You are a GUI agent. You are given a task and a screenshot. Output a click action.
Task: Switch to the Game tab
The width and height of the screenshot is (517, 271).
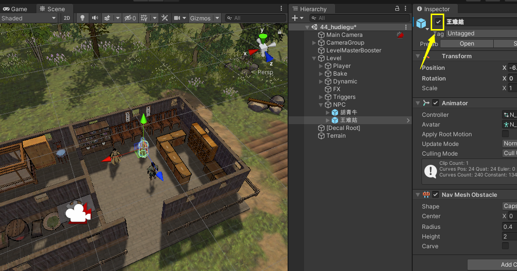tap(15, 9)
